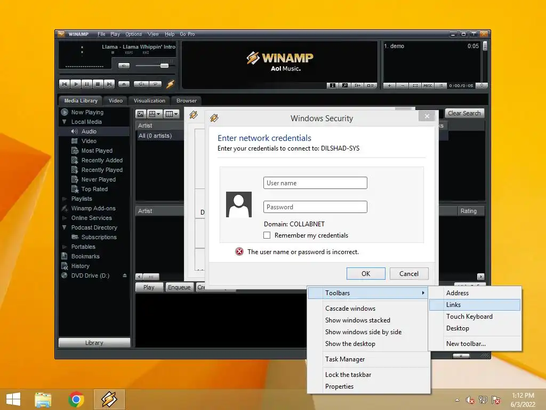This screenshot has width=546, height=410.
Task: Switch to the Video tab
Action: (x=116, y=101)
